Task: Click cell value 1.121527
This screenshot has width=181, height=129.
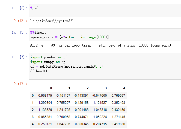Action: pos(100,103)
